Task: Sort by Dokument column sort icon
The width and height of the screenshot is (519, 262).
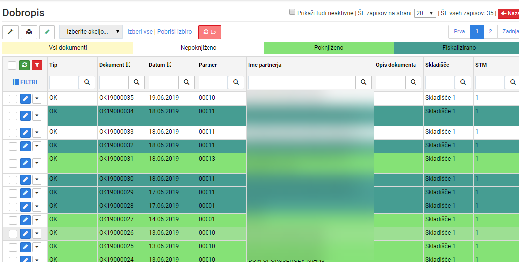Action: coord(128,65)
